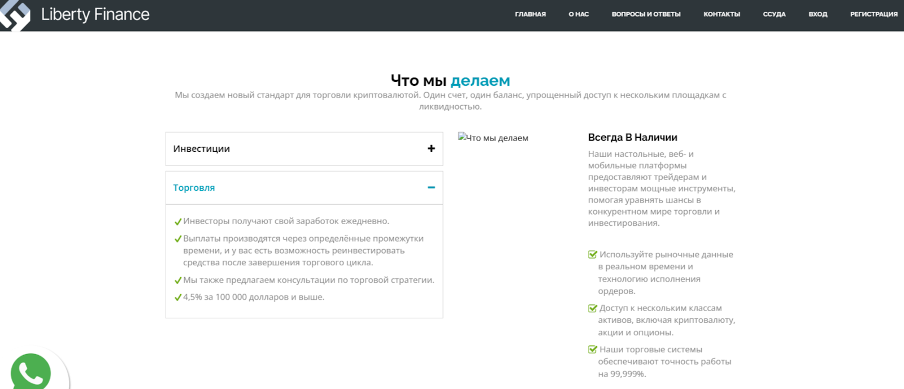Click the broken 'Что мы делаем' image

pos(493,138)
